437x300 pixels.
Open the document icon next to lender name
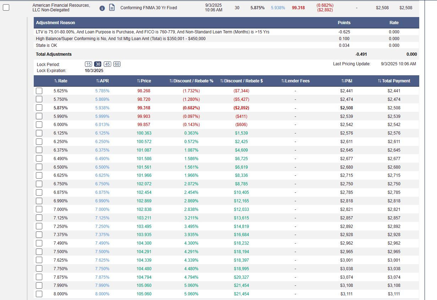pyautogui.click(x=112, y=7)
